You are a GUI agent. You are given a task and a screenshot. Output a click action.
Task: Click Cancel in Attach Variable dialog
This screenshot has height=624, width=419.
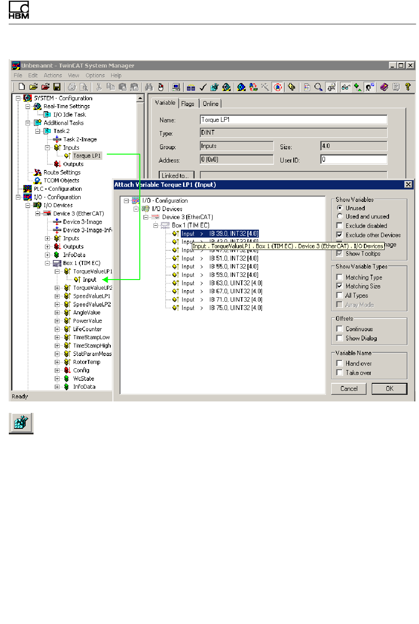click(x=349, y=389)
